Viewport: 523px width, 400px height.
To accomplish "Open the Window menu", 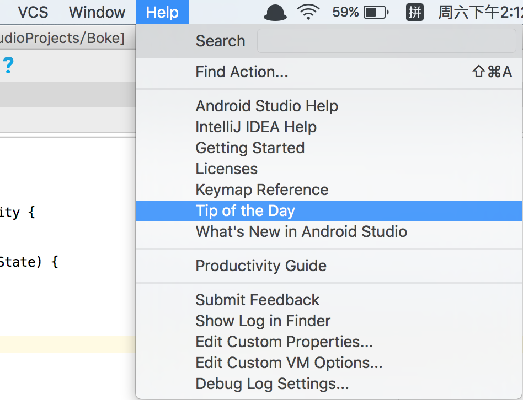I will pos(97,12).
